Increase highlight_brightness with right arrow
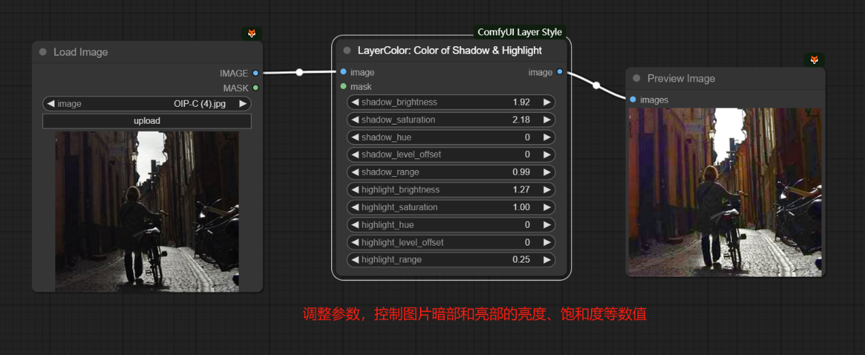Screen dimensions: 865x355 click(546, 190)
